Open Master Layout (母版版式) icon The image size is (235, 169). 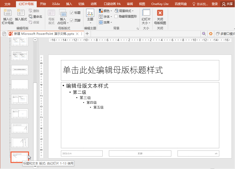click(x=51, y=13)
